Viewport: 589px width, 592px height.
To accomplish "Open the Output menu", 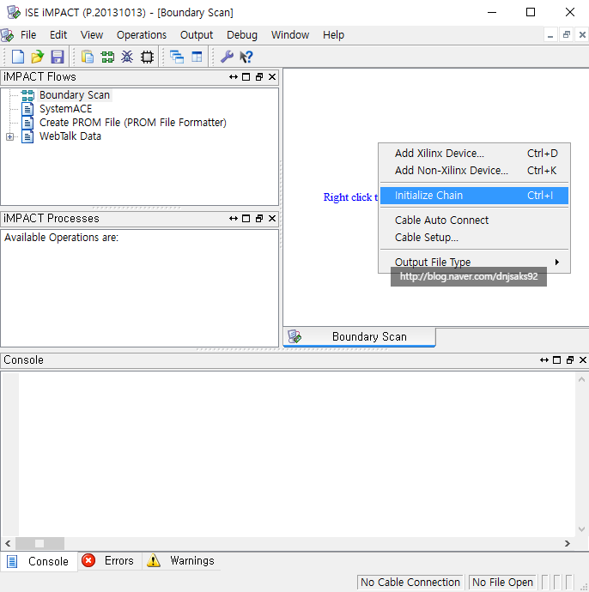I will (197, 35).
